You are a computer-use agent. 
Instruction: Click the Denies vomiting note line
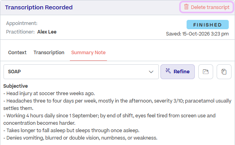point(80,138)
